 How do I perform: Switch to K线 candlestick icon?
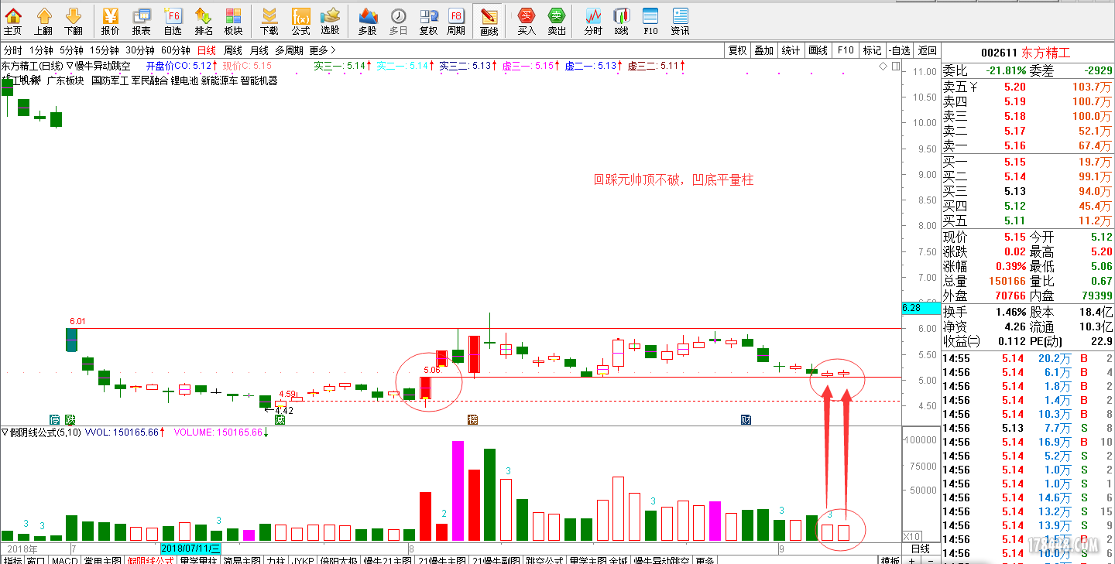(x=622, y=21)
